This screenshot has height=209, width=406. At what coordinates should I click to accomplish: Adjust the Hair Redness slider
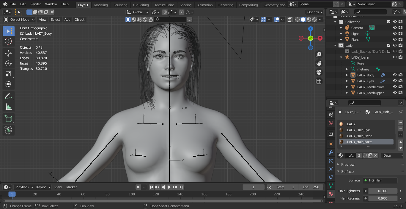tap(382, 198)
